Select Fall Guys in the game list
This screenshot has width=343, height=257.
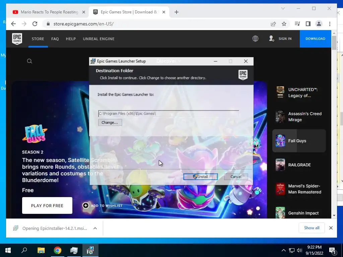pos(299,141)
